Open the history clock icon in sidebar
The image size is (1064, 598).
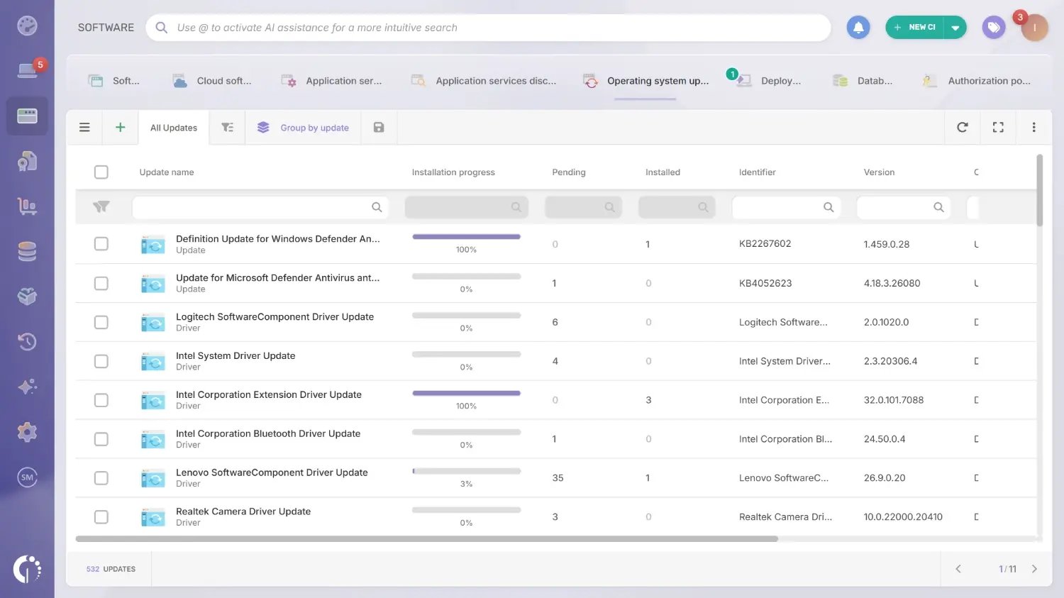click(27, 342)
